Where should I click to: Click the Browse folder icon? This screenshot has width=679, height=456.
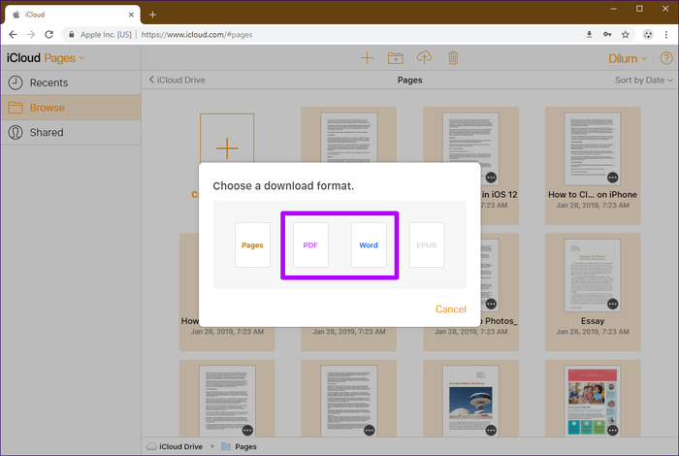[x=16, y=108]
